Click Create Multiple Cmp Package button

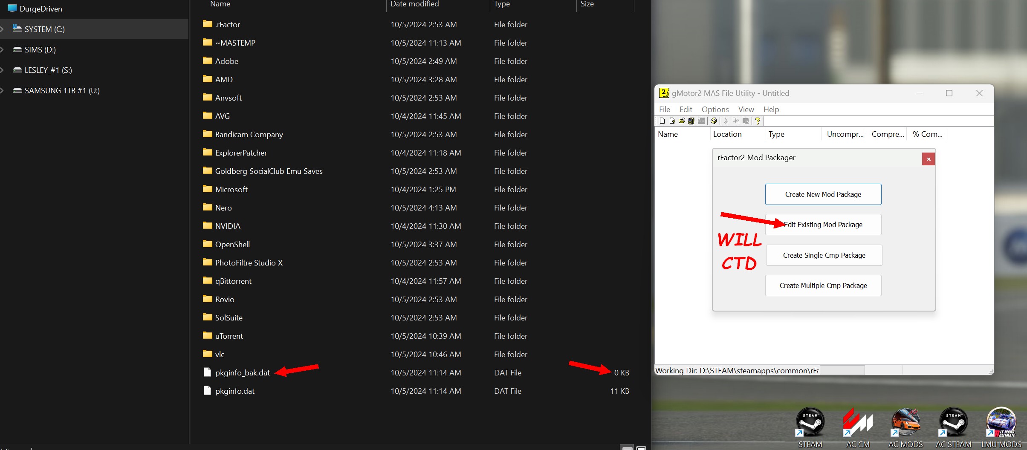pos(823,286)
